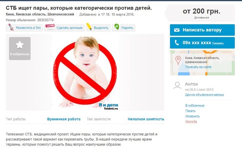The height and width of the screenshot is (151, 242).
Task: Reveal phone number via Показать link
Action: 218,43
